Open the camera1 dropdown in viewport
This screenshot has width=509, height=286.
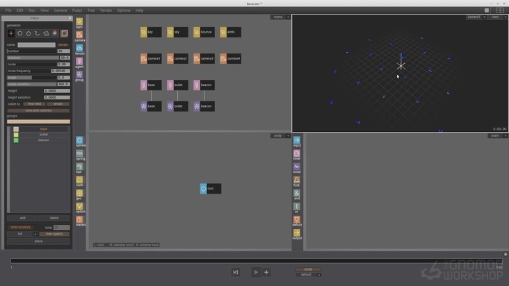point(476,17)
